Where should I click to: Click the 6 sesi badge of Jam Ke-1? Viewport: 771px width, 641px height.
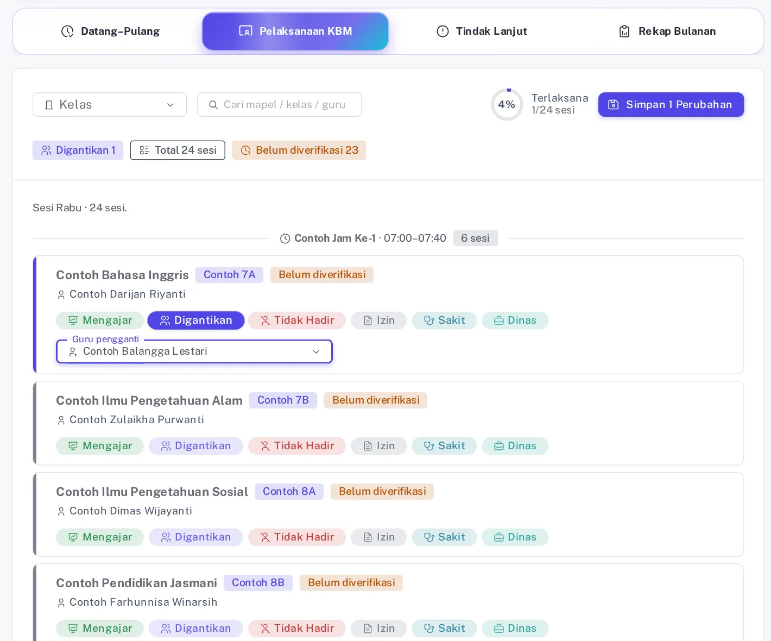point(476,238)
